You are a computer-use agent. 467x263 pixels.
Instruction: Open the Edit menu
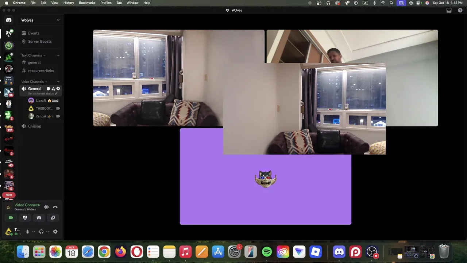click(43, 3)
